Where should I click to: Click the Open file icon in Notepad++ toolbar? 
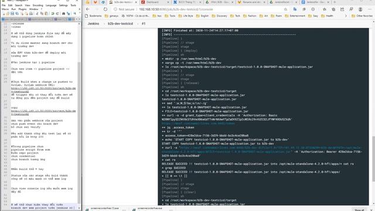pyautogui.click(x=8, y=13)
